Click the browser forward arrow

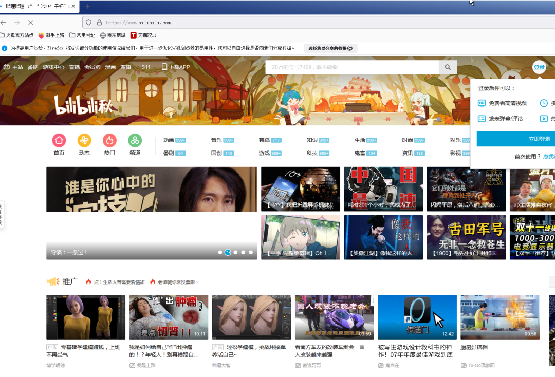tap(17, 22)
